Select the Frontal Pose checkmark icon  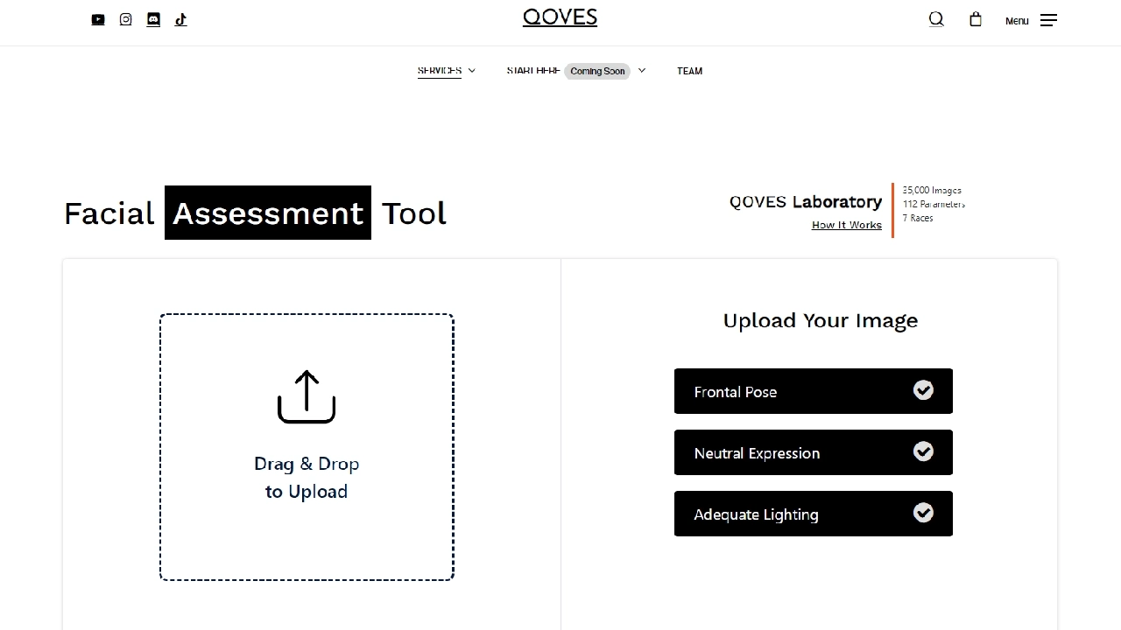tap(923, 390)
